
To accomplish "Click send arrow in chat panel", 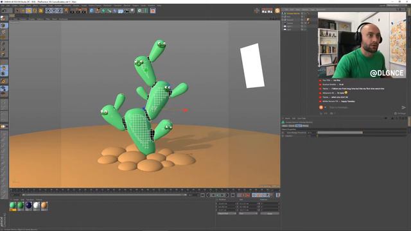I will [x=403, y=107].
